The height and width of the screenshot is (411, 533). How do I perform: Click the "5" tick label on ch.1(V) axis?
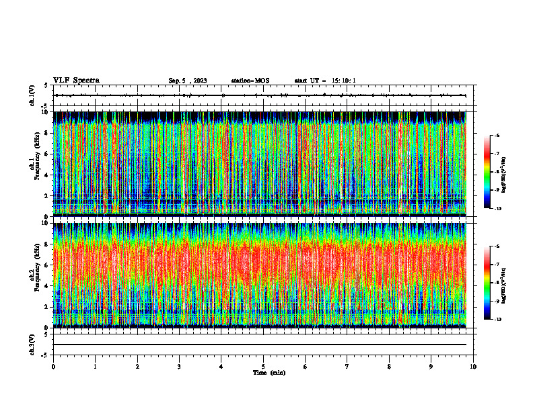46,85
